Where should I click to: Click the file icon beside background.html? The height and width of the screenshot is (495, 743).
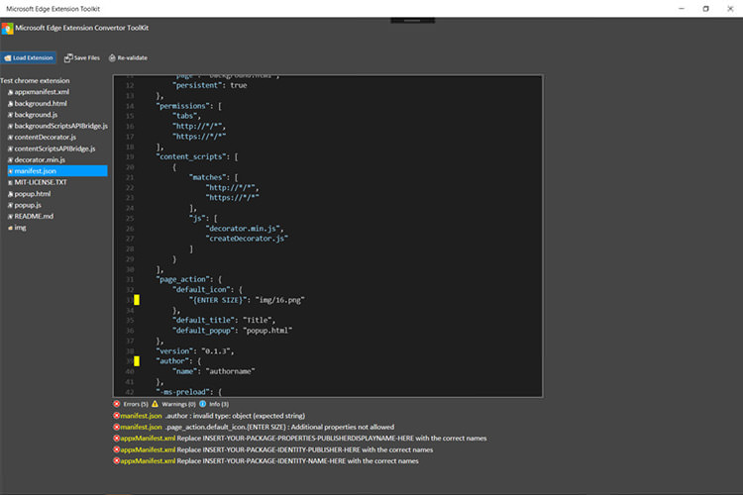click(10, 104)
